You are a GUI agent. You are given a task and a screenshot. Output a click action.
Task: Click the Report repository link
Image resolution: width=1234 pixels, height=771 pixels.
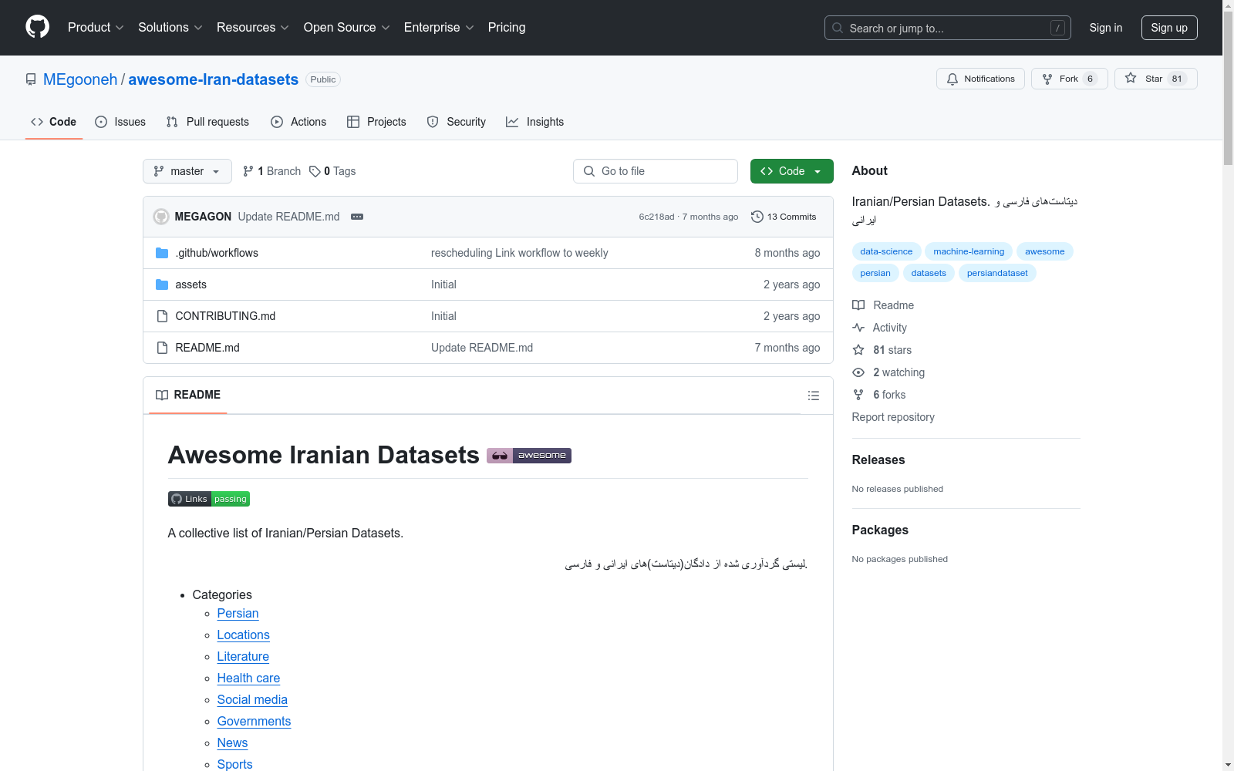click(893, 417)
